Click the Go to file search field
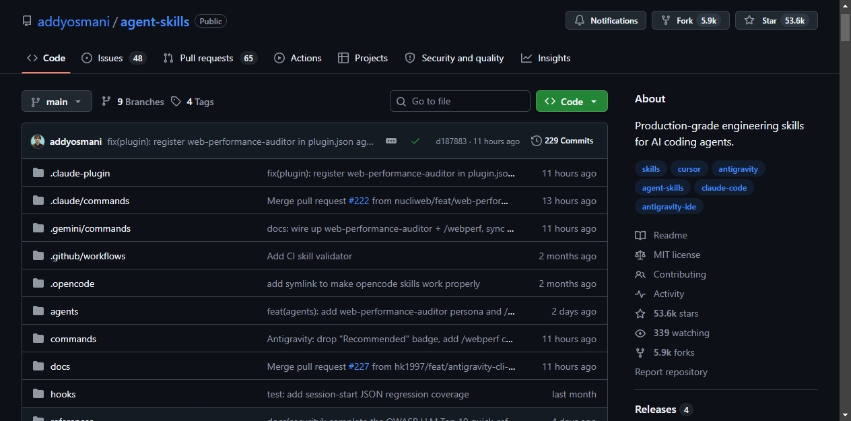Screen dimensions: 851x421 [x=460, y=102]
